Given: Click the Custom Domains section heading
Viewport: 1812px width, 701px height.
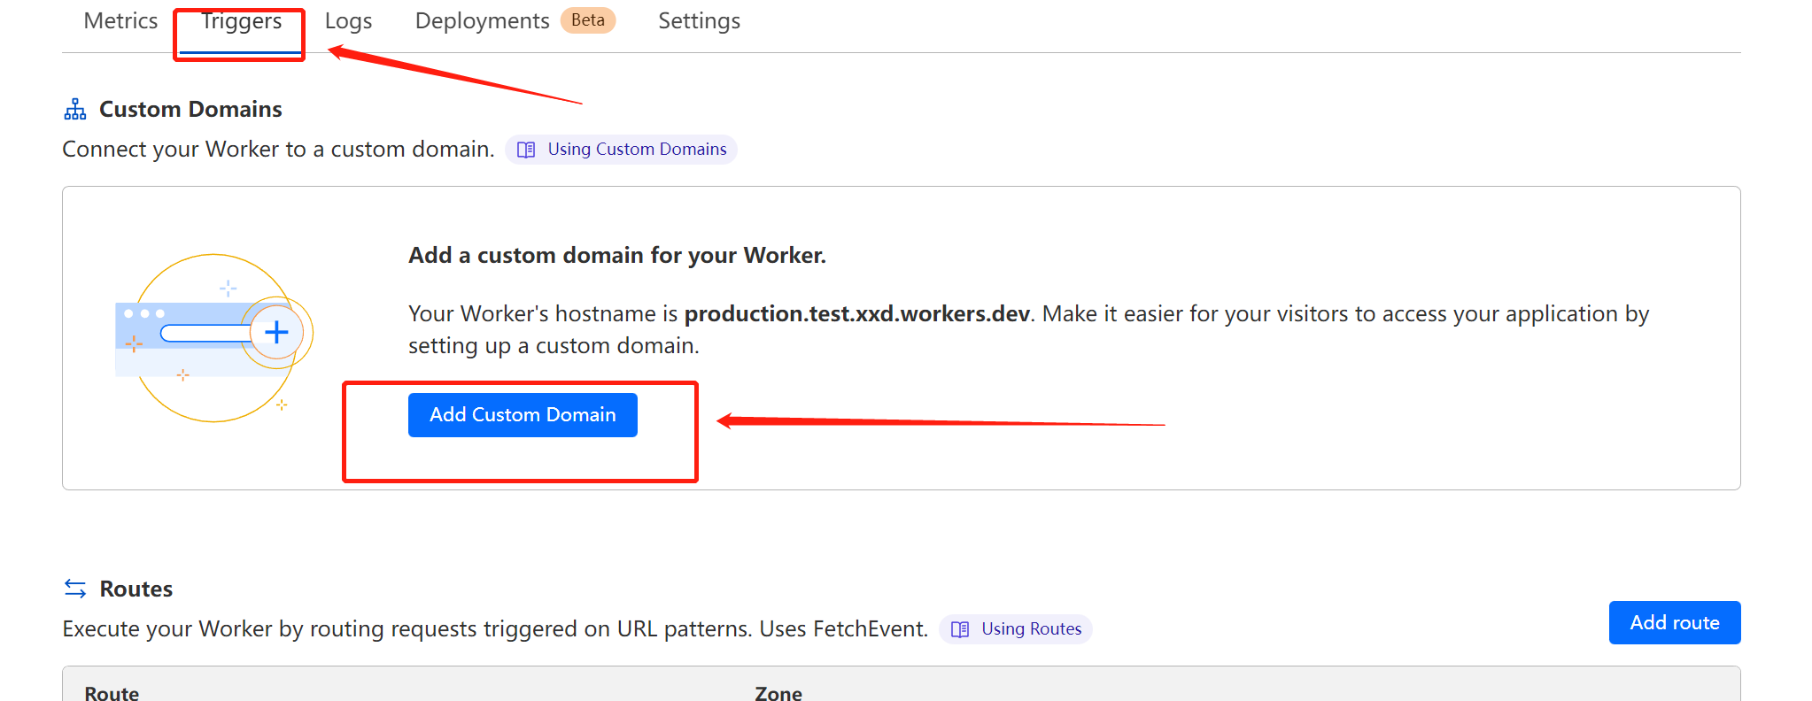Looking at the screenshot, I should point(190,109).
